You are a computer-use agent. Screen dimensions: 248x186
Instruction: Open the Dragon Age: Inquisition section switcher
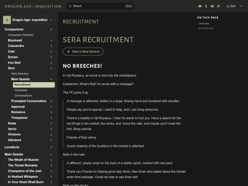(29, 20)
